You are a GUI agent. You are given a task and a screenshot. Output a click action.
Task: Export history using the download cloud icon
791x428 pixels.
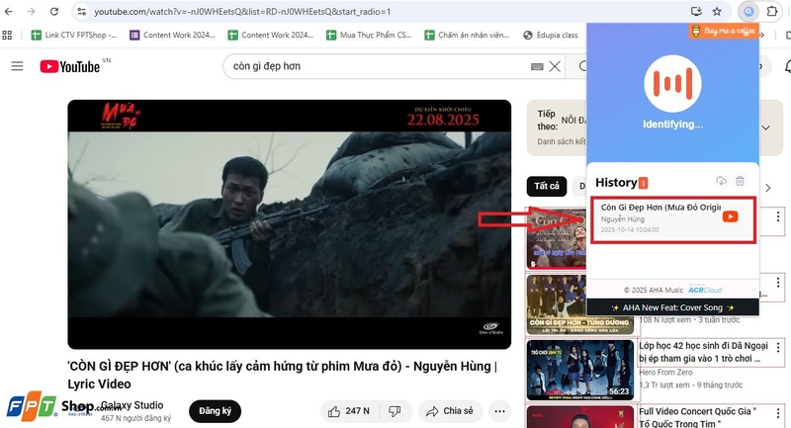[x=722, y=181]
